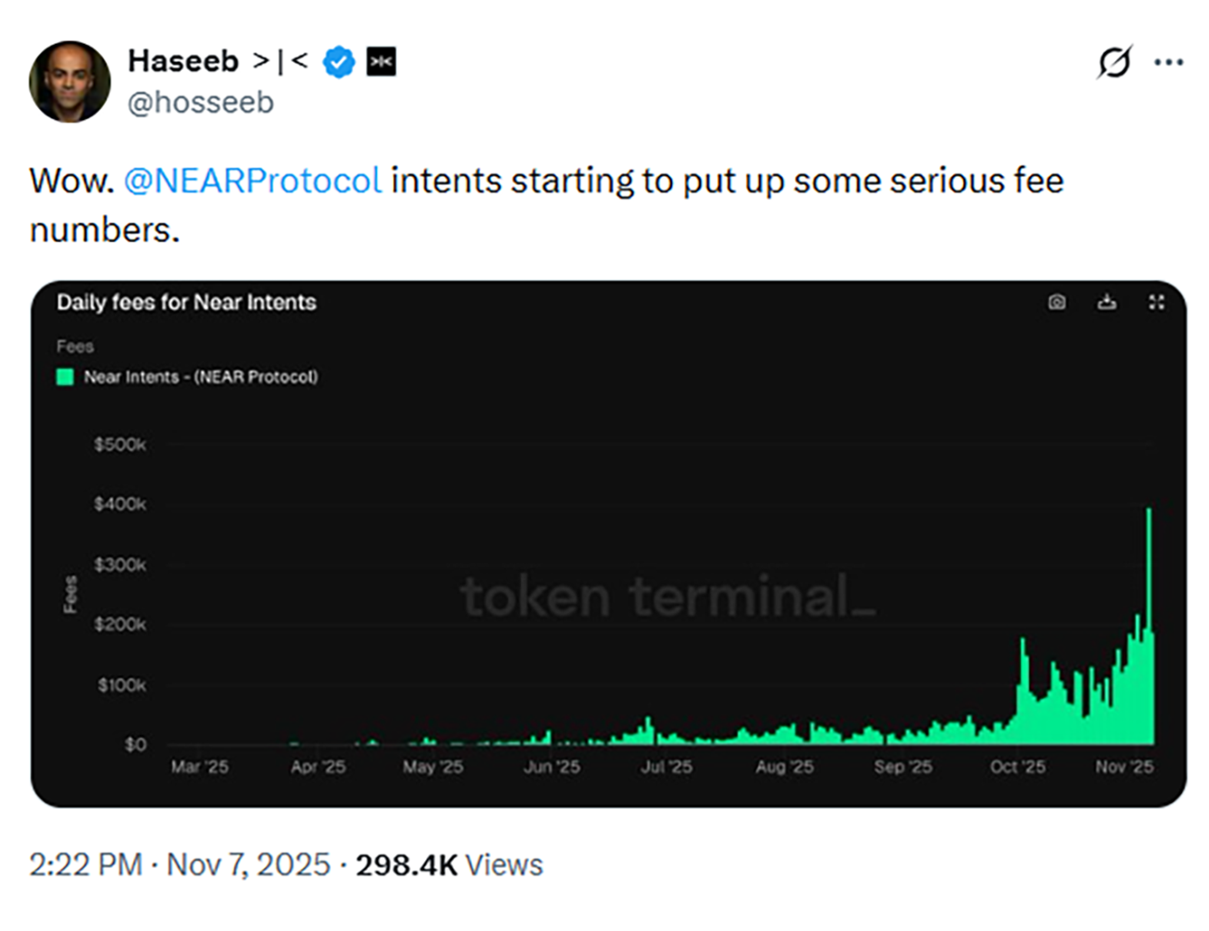The height and width of the screenshot is (931, 1209).
Task: Click the black affiliate badge beside the name
Action: (x=381, y=61)
